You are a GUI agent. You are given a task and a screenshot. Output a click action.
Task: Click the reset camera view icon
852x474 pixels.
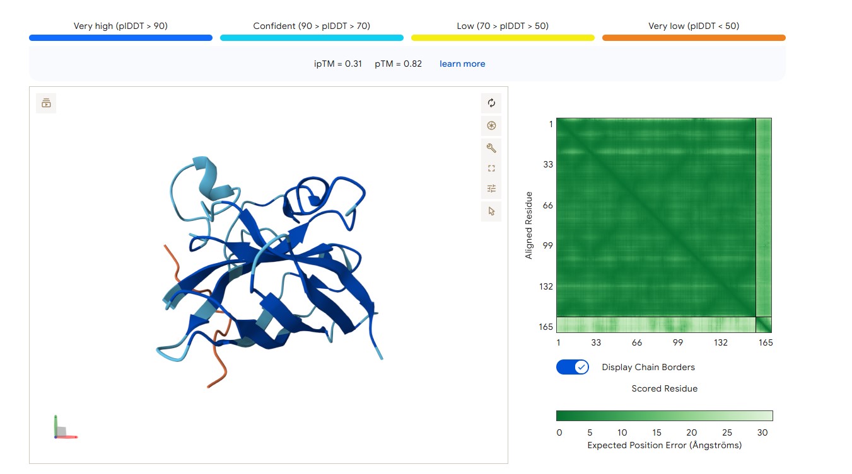click(x=491, y=103)
